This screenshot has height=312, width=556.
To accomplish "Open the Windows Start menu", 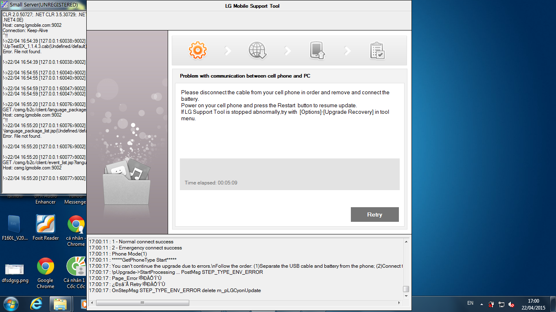I will tap(11, 303).
